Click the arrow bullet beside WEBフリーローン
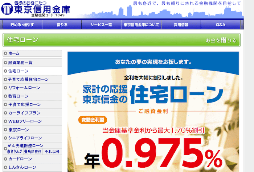This screenshot has width=254, height=172. [5, 121]
